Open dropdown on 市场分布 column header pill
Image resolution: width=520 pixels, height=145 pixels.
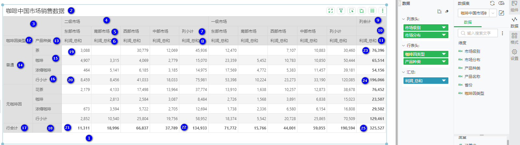click(444, 35)
